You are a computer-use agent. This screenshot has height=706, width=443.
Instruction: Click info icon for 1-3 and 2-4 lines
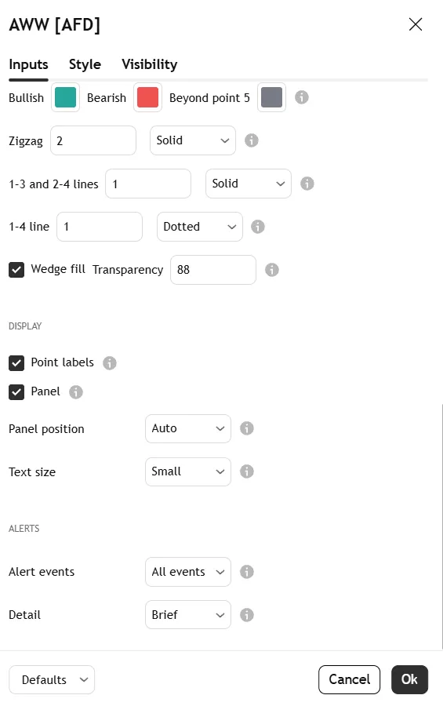(x=307, y=184)
